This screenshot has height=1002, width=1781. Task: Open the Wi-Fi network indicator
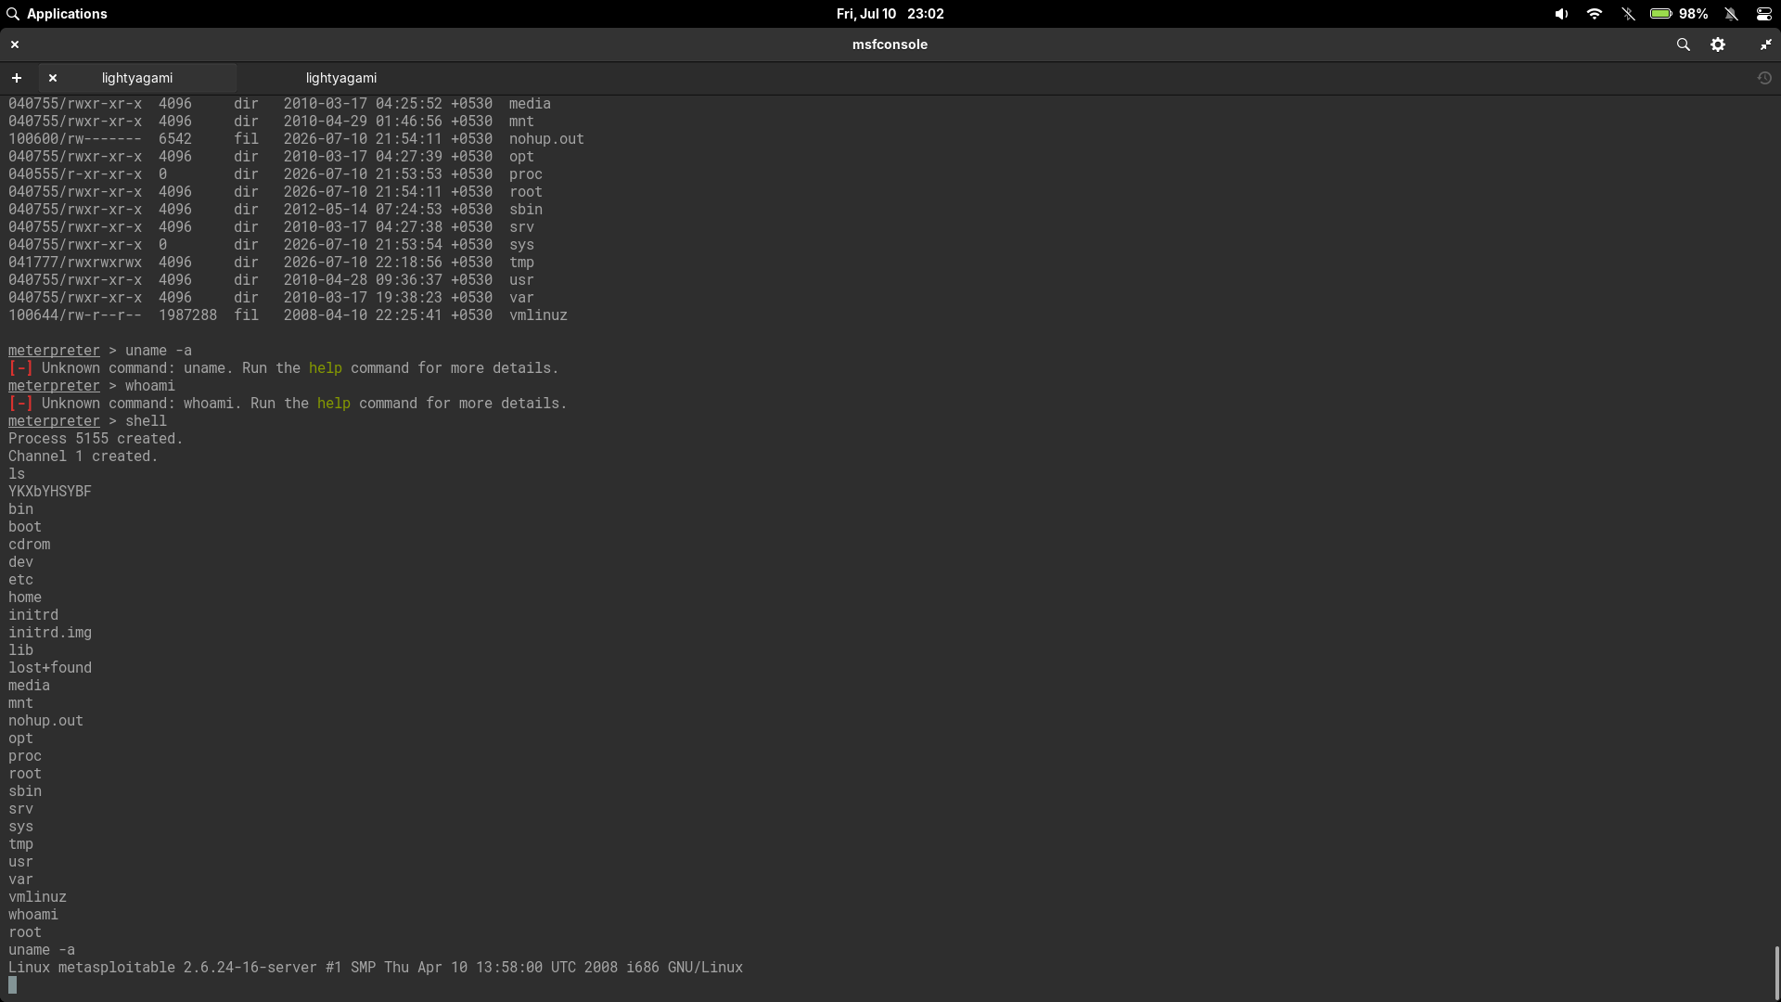(1595, 14)
